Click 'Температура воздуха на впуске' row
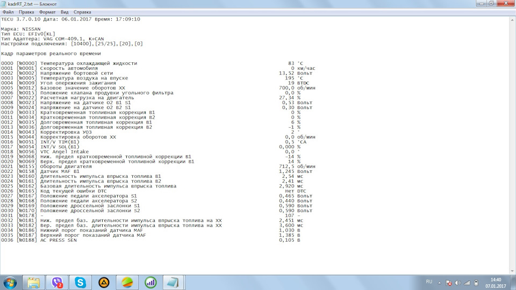 click(x=152, y=78)
